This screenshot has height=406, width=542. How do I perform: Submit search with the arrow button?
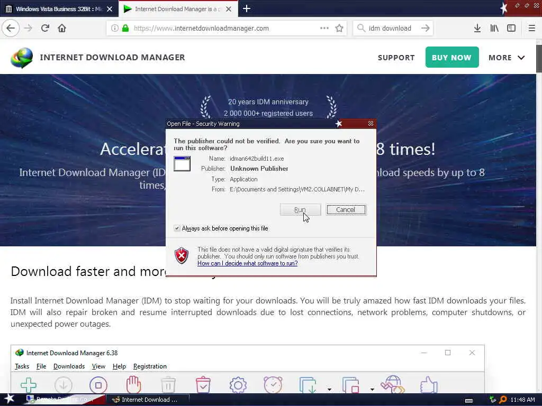426,29
